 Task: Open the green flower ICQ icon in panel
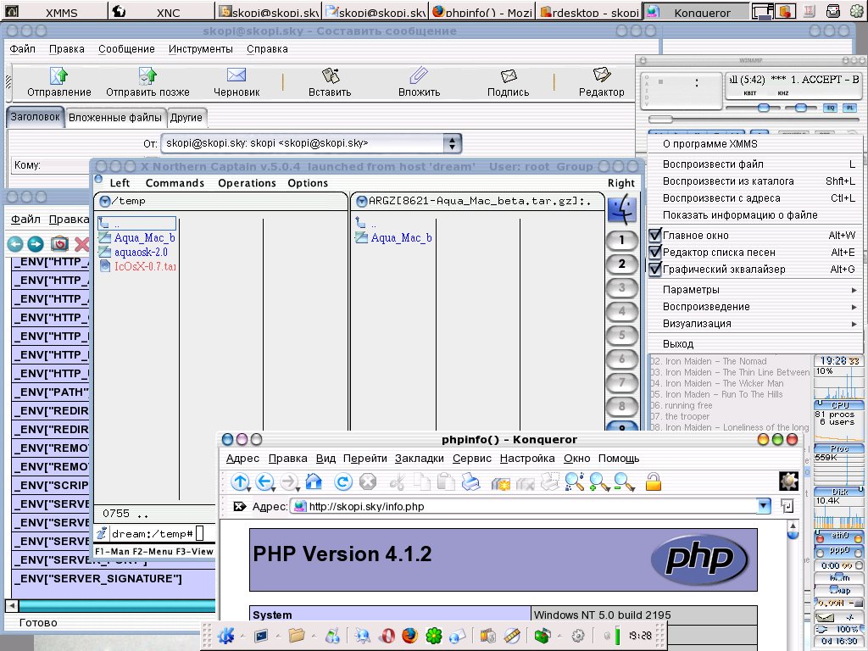click(433, 636)
